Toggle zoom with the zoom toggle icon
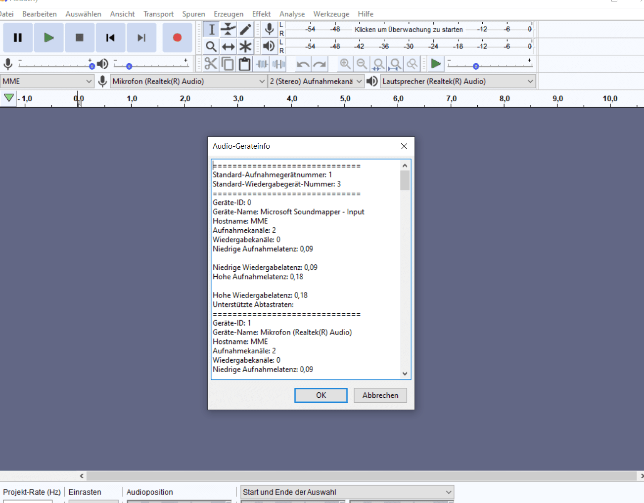This screenshot has width=644, height=503. point(413,64)
